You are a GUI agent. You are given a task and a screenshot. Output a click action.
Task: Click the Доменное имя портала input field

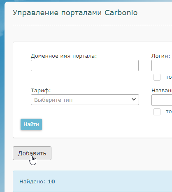(x=85, y=66)
